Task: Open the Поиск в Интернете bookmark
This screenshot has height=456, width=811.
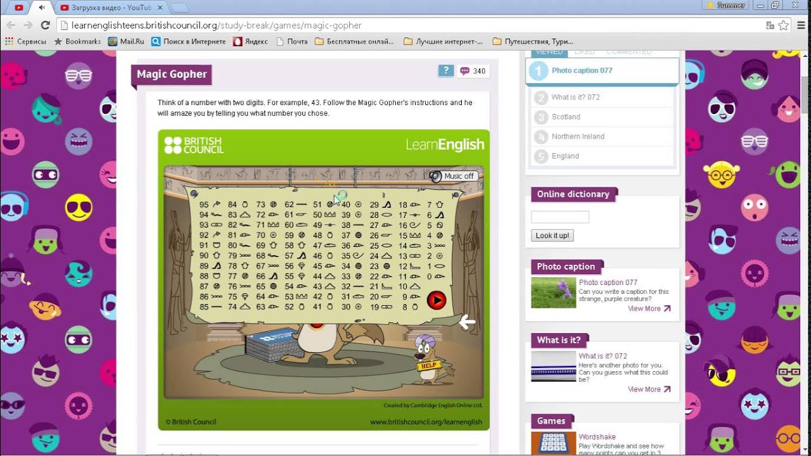Action: [x=188, y=42]
